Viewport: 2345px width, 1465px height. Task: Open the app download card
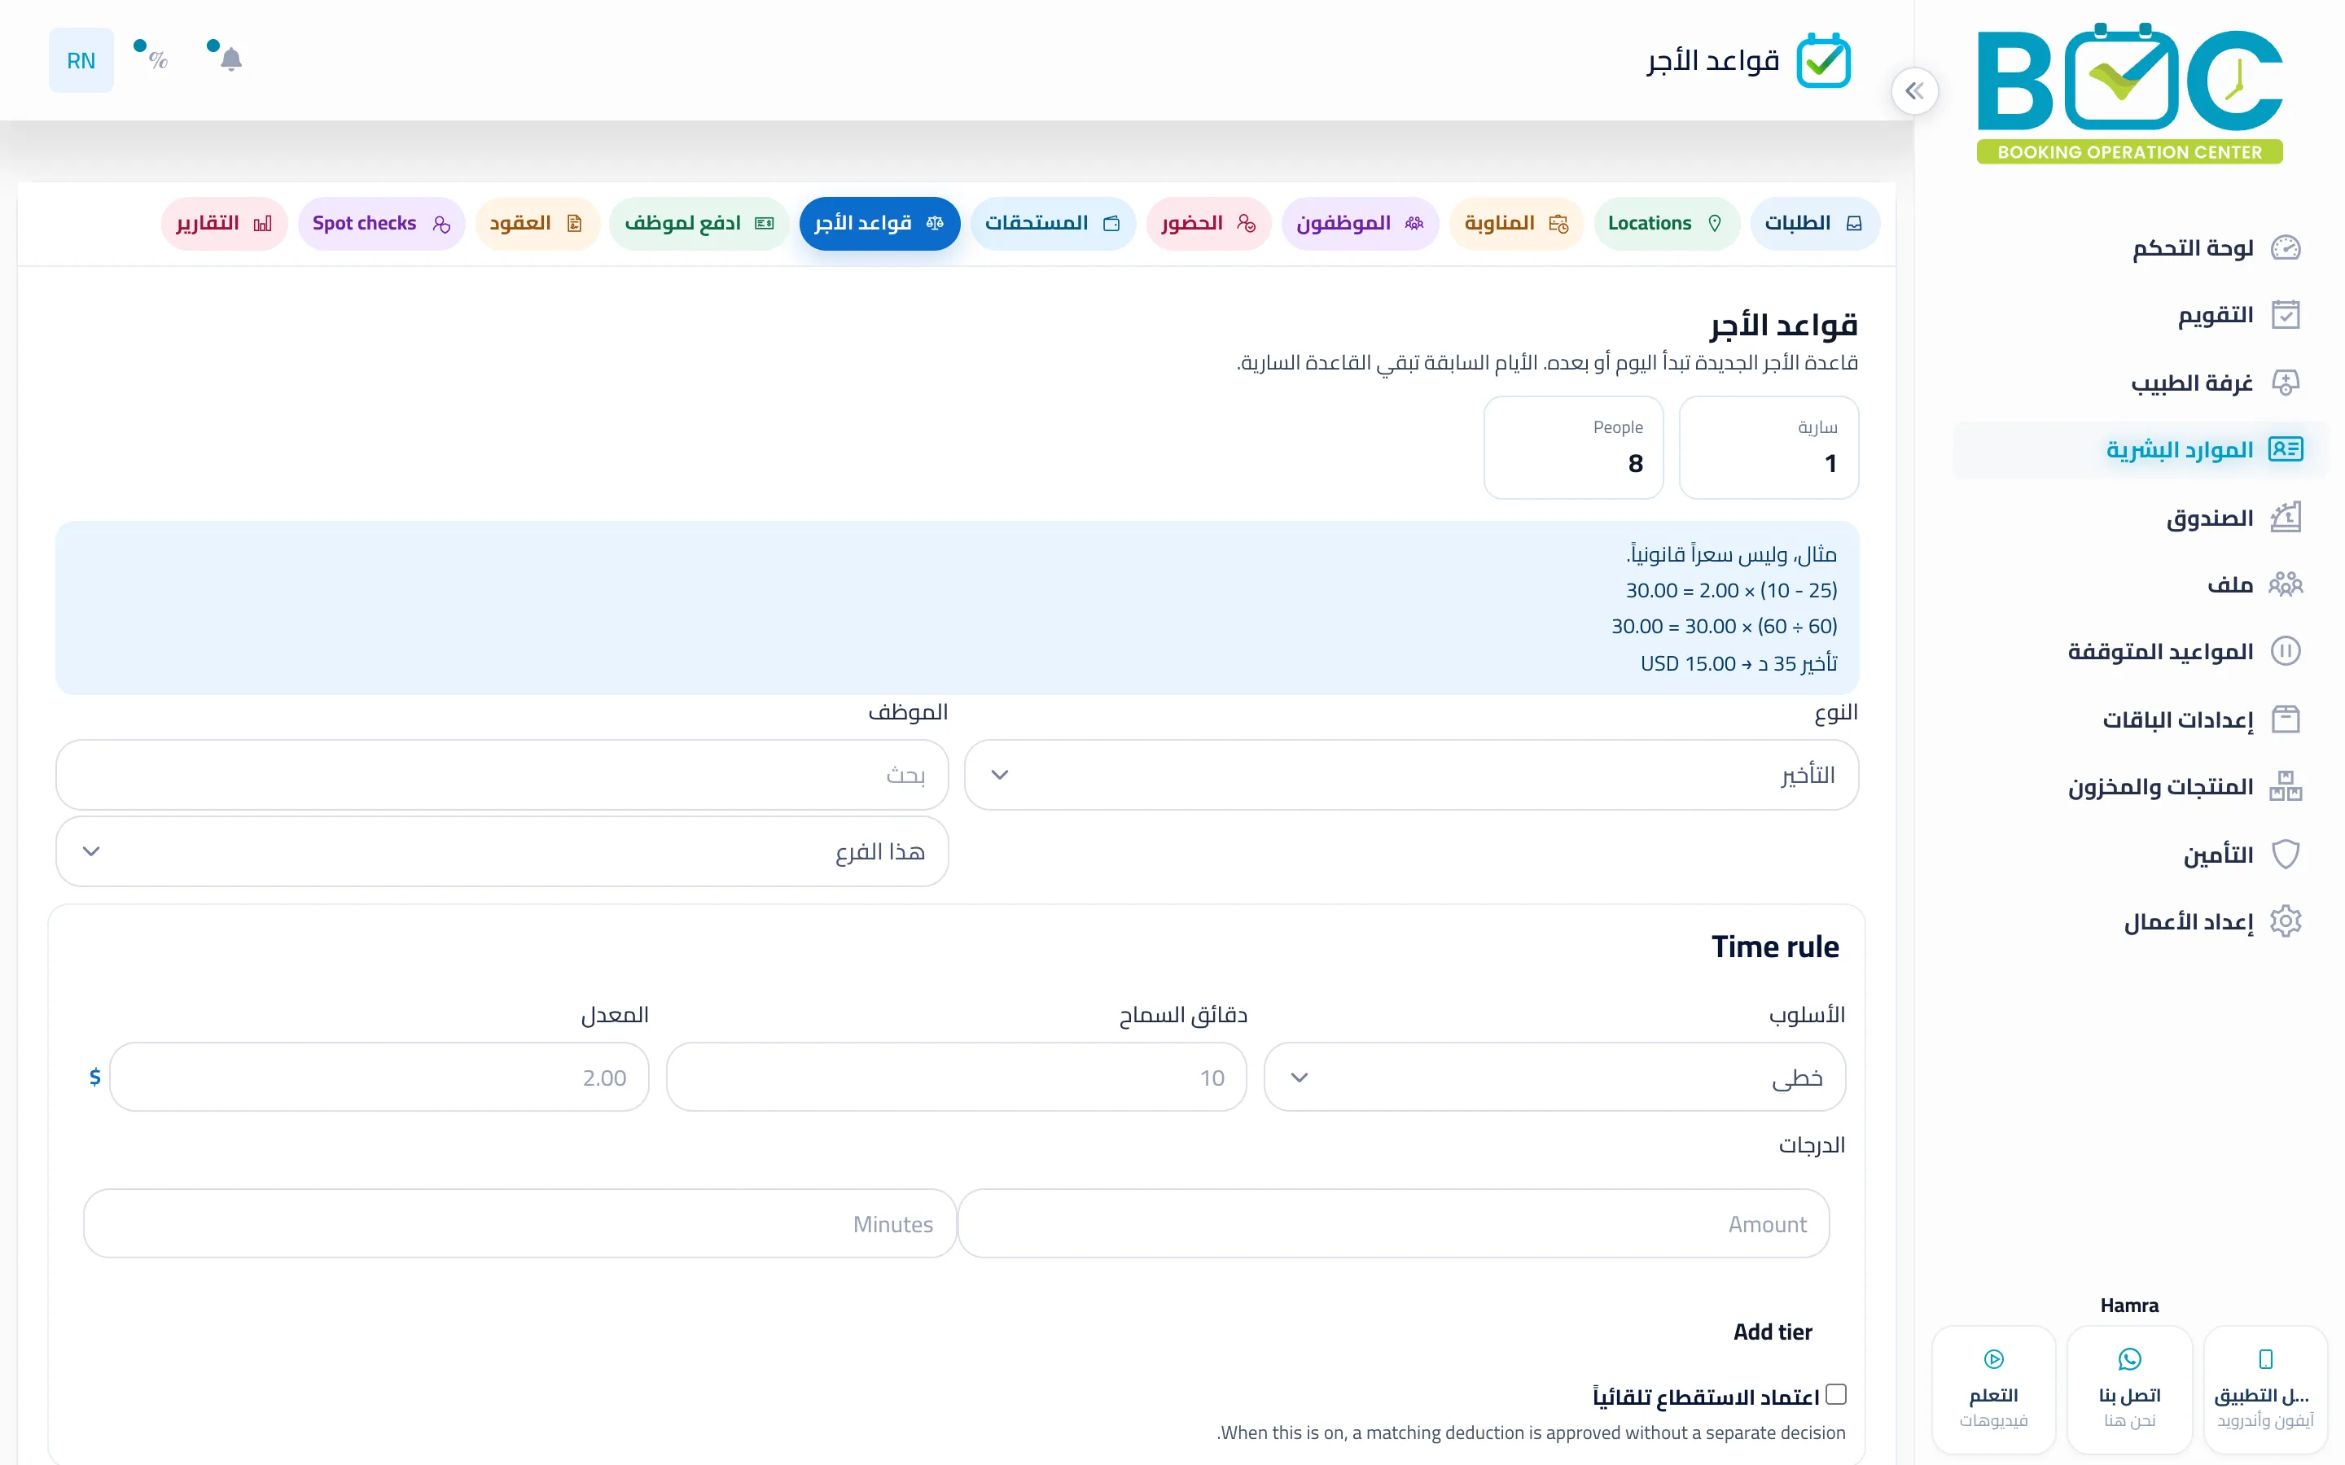tap(2264, 1389)
